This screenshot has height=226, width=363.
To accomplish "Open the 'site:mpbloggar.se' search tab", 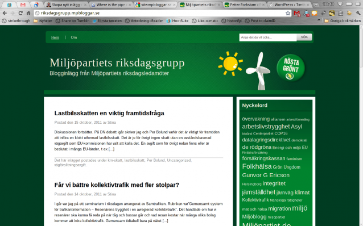I will 155,5.
